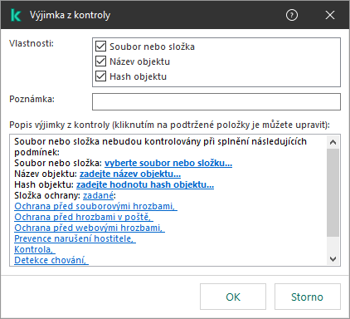Image resolution: width=350 pixels, height=319 pixels.
Task: Click the Kaspersky logo in title bar
Action: pyautogui.click(x=16, y=15)
